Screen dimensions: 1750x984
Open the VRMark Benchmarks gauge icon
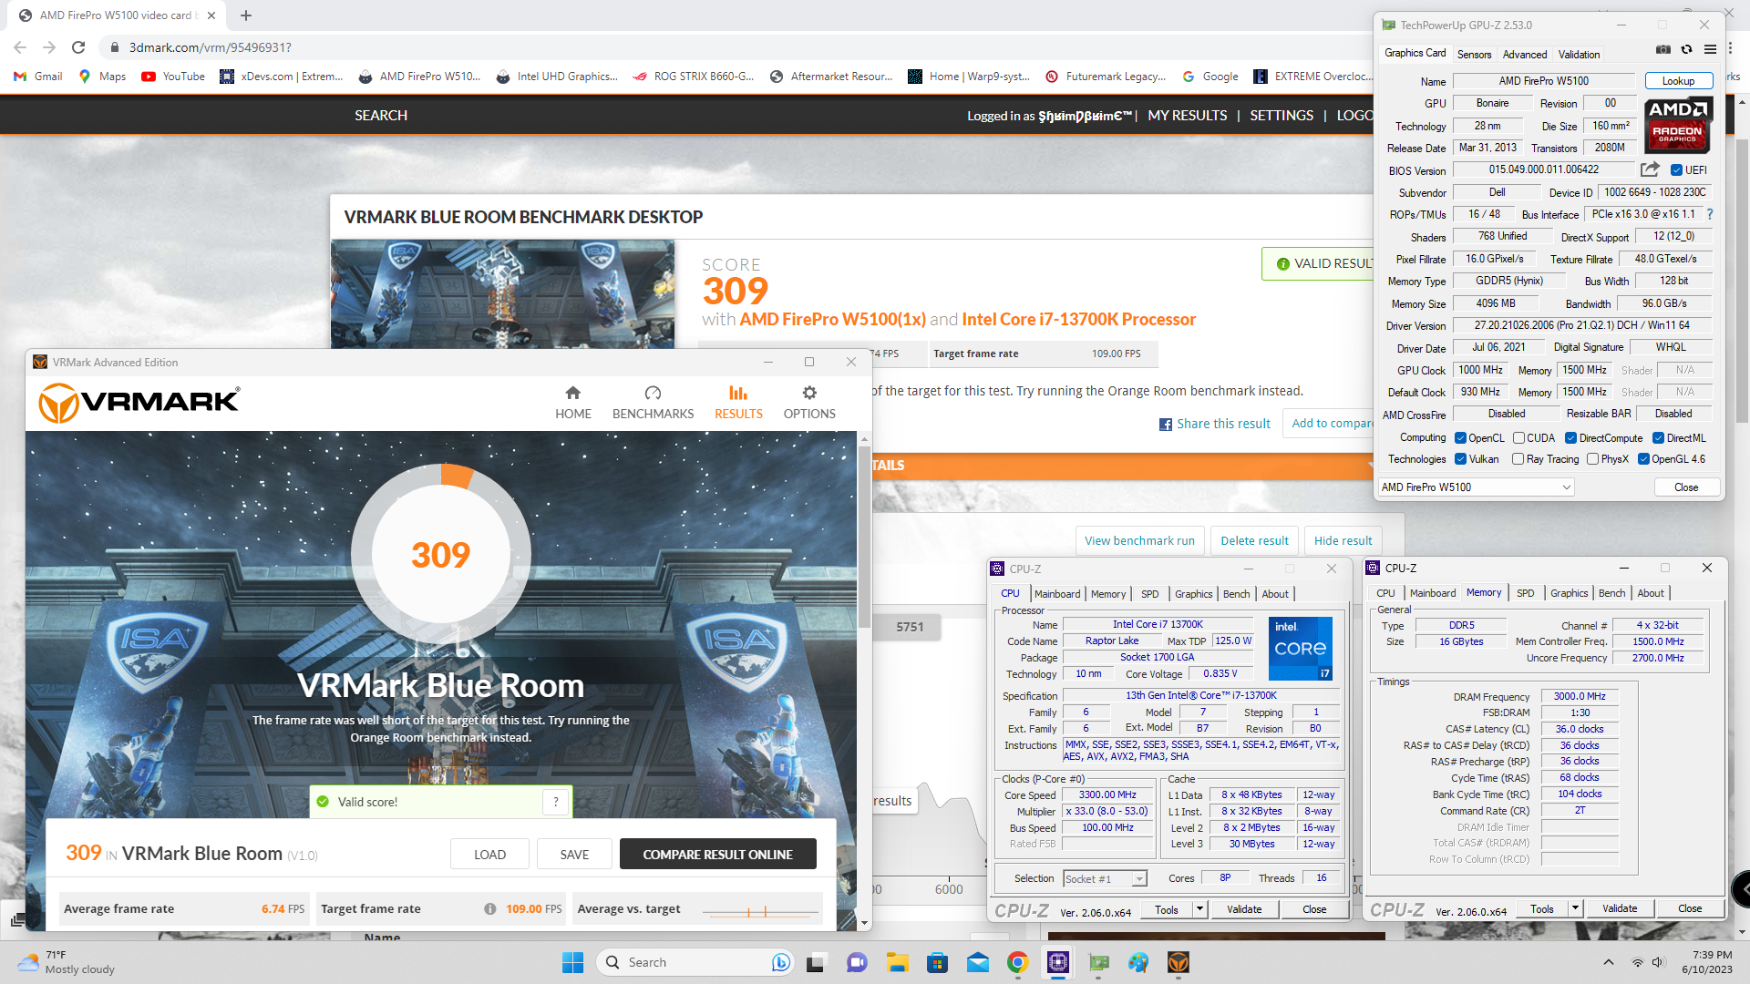tap(653, 393)
